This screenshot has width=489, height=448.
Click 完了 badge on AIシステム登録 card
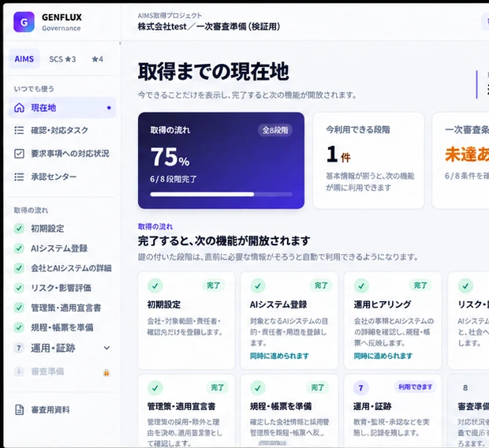[x=321, y=286]
